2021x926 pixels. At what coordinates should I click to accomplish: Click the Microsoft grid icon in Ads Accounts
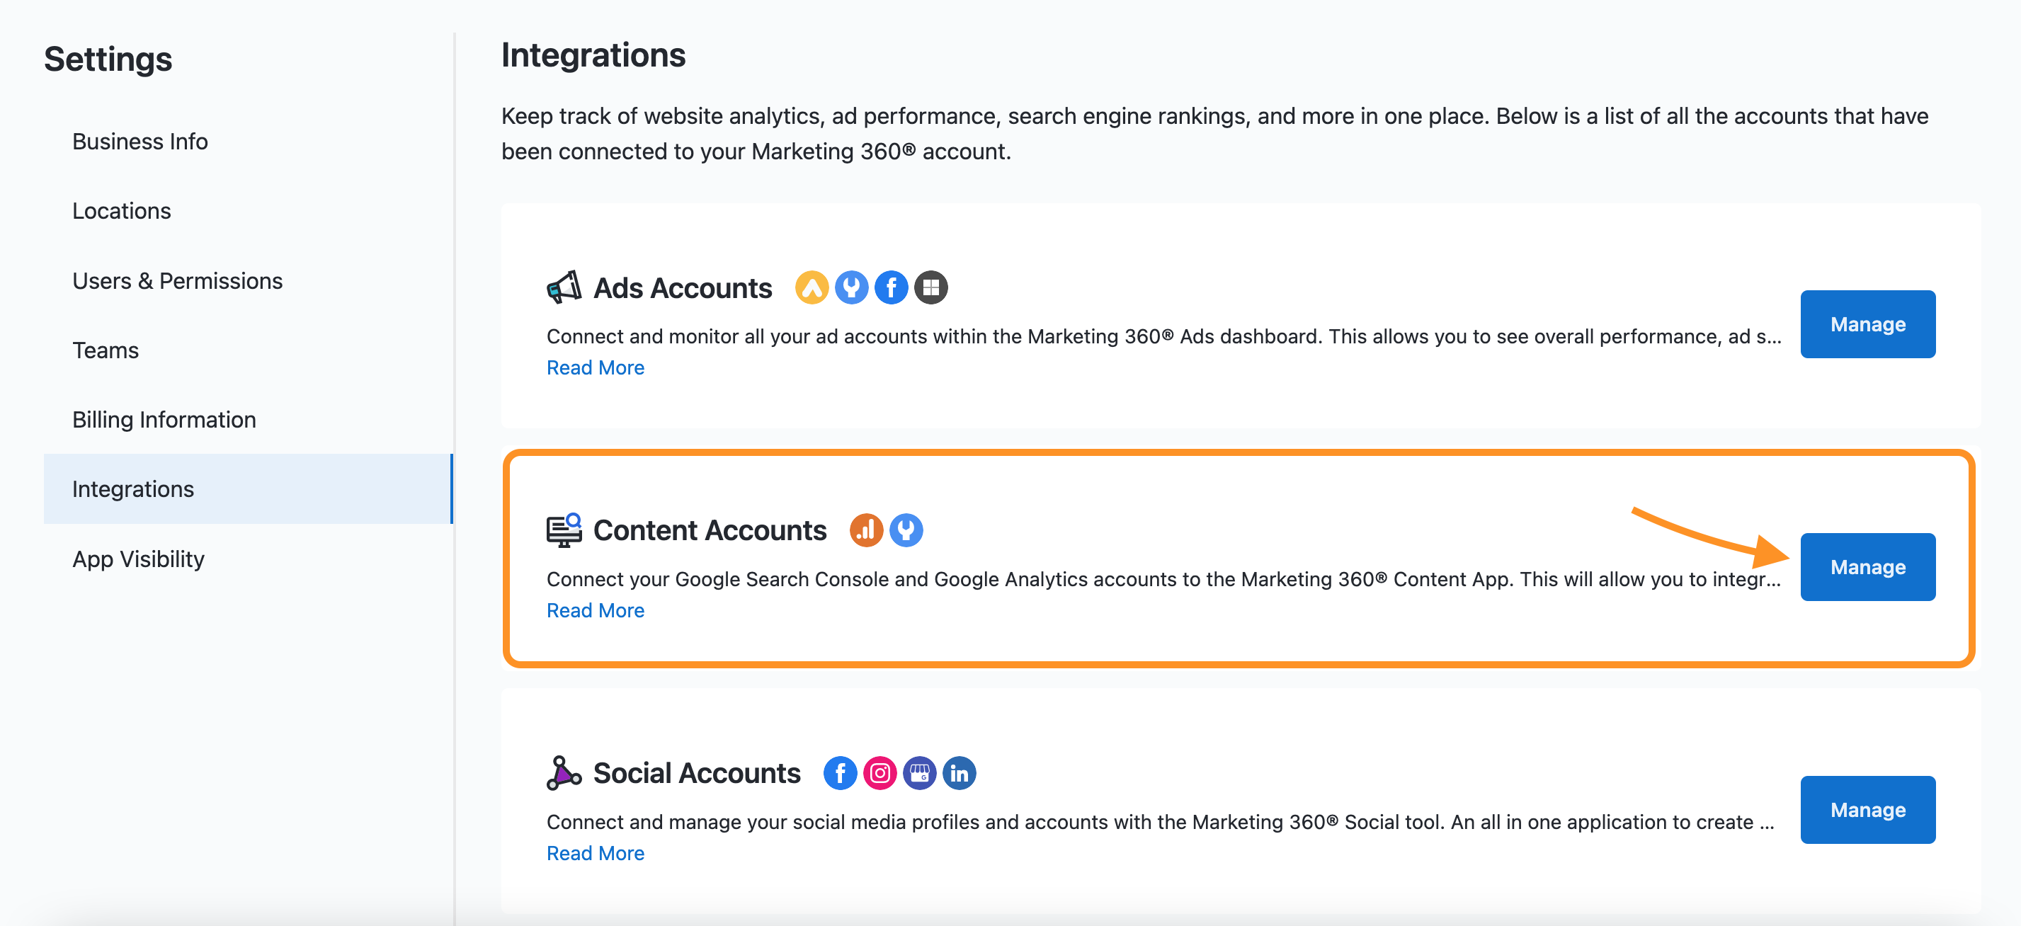tap(931, 287)
